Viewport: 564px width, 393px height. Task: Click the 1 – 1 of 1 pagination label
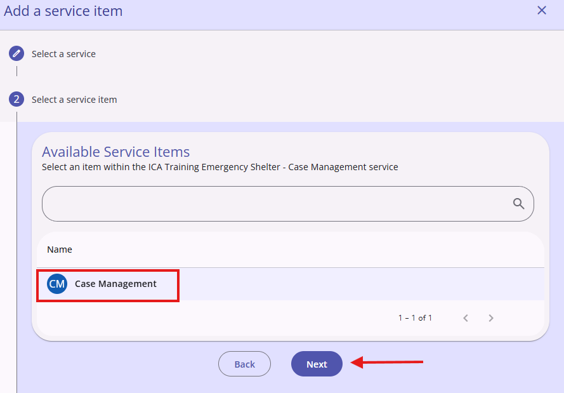415,318
